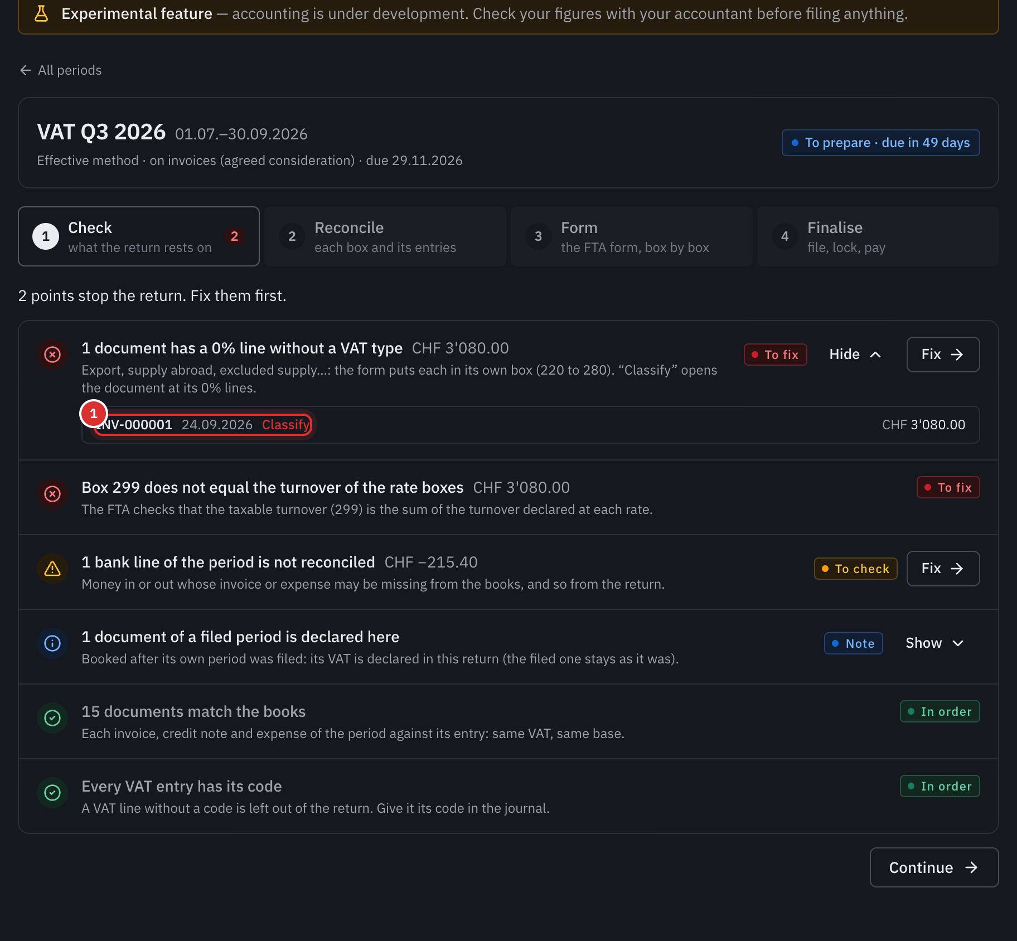Collapse the 0% line details with Hide
This screenshot has width=1017, height=941.
pos(855,355)
